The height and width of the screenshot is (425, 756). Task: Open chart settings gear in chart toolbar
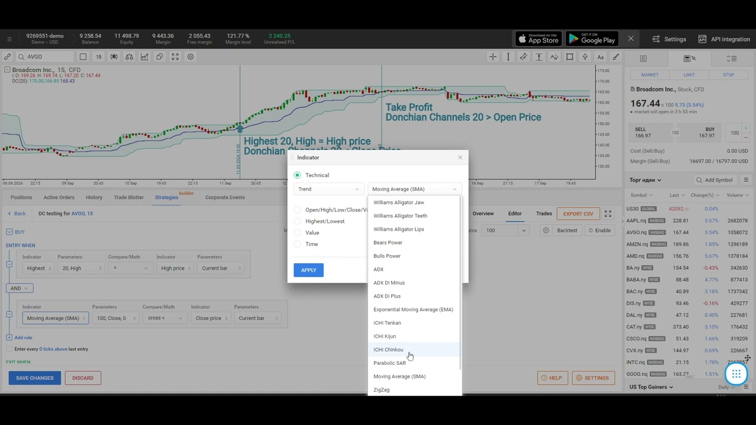[x=190, y=57]
